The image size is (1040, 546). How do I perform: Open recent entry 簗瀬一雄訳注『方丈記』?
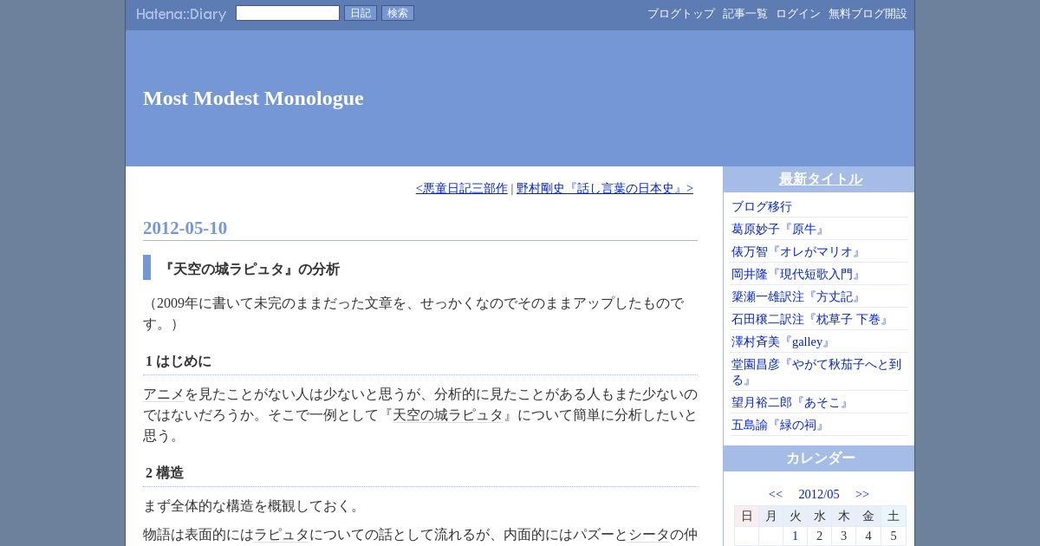(x=796, y=296)
